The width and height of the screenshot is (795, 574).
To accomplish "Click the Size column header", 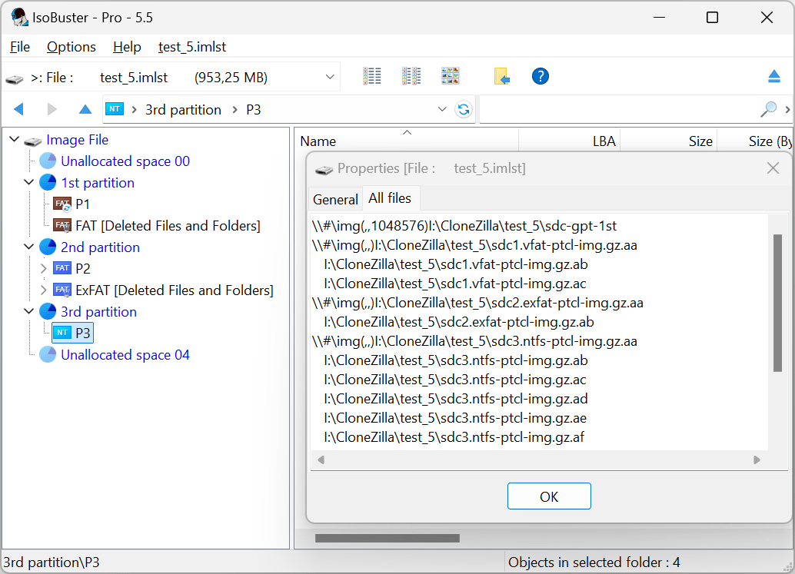I will pyautogui.click(x=669, y=141).
